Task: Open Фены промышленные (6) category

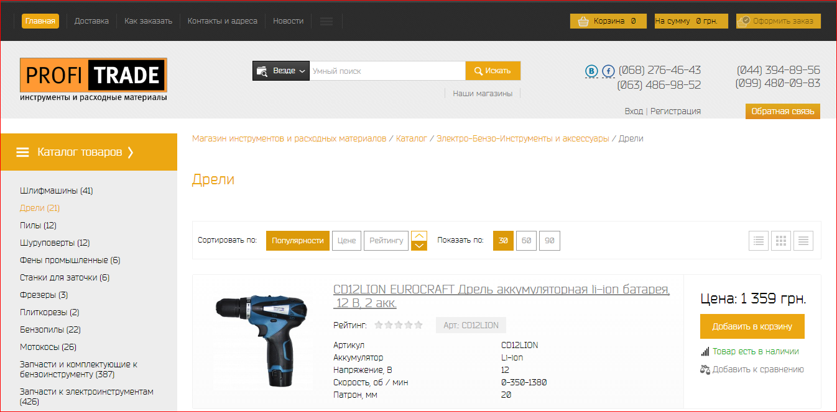Action: click(70, 260)
